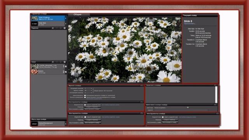
Task: Reset the Время слайда panel with its undo icon
Action: pos(142,86)
